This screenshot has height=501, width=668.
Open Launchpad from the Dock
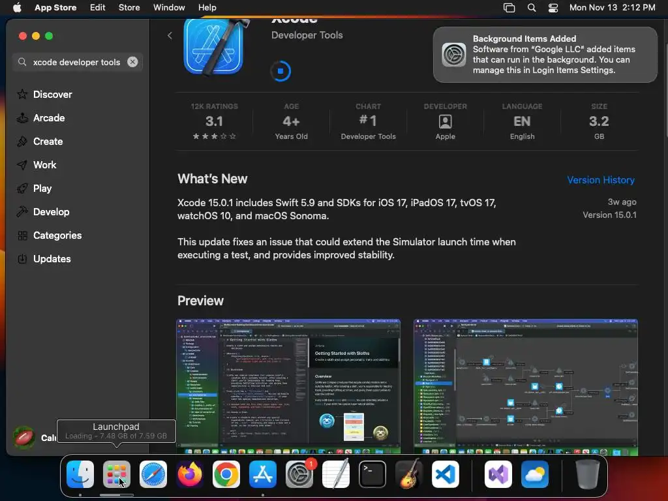tap(116, 474)
